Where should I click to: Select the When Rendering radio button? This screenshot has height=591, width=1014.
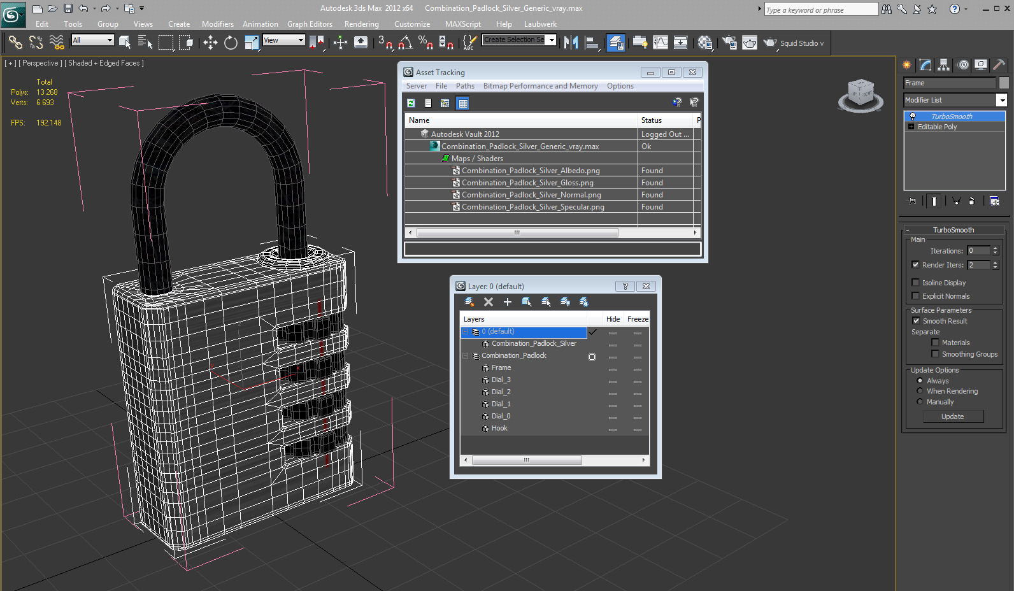tap(920, 391)
